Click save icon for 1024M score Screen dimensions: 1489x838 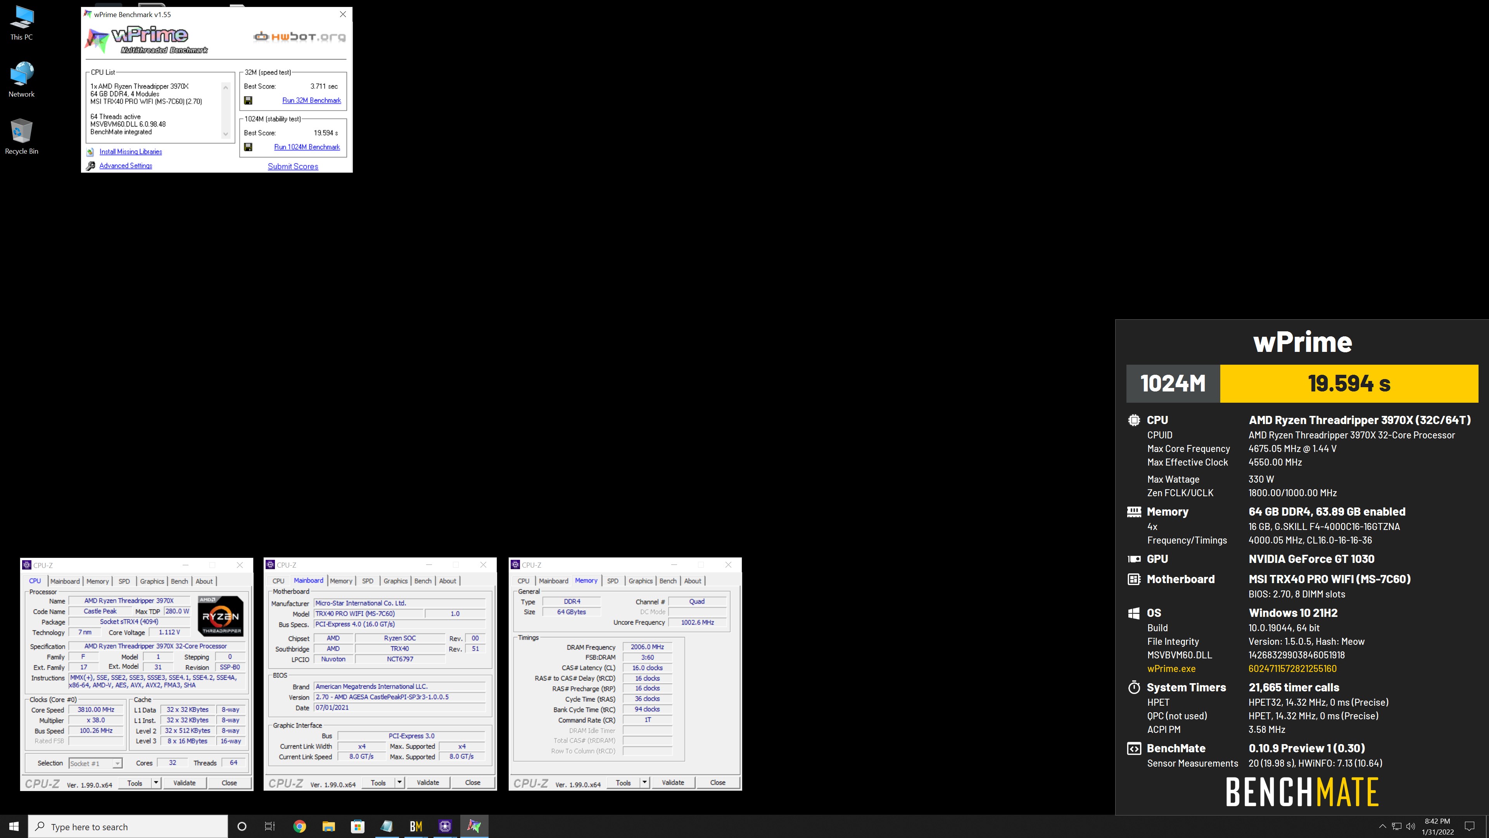click(x=248, y=147)
